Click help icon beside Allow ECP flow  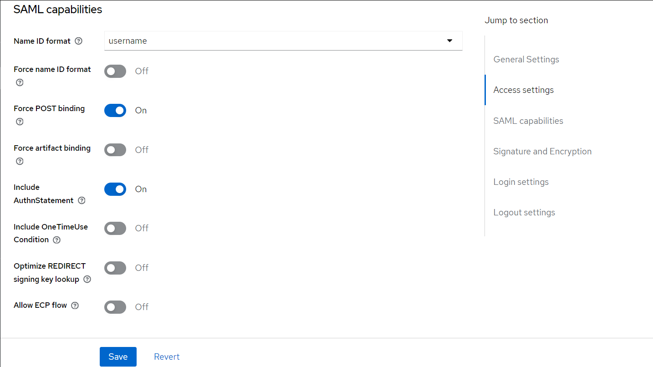point(75,306)
